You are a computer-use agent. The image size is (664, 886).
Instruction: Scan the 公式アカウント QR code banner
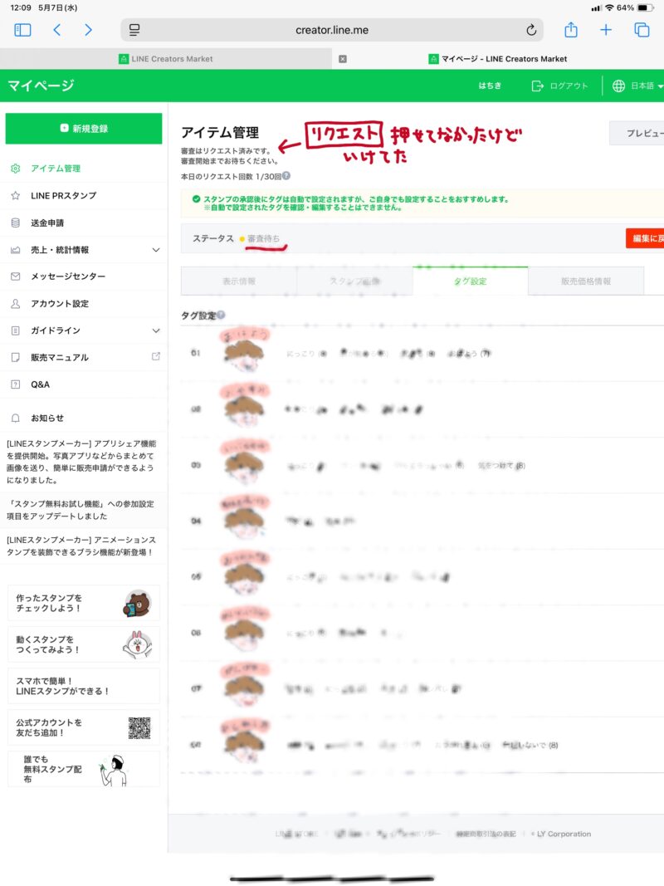(x=84, y=727)
